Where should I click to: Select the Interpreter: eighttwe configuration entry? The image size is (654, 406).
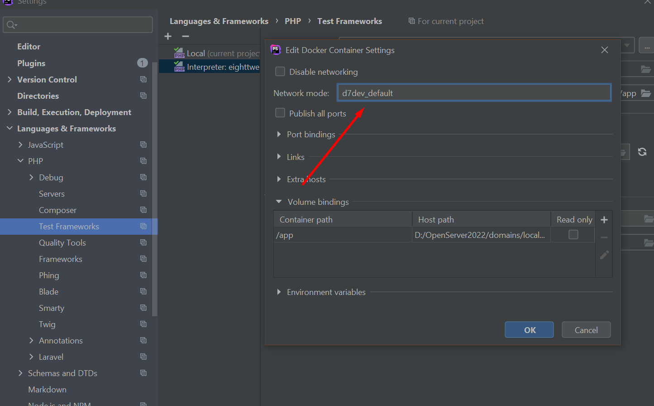(x=210, y=67)
